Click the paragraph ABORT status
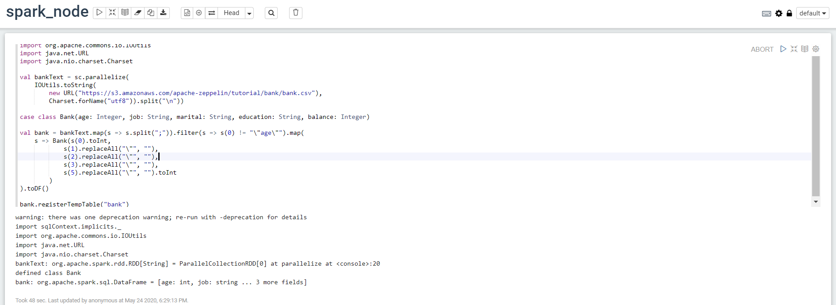Screen dimensions: 836x305 tap(762, 50)
